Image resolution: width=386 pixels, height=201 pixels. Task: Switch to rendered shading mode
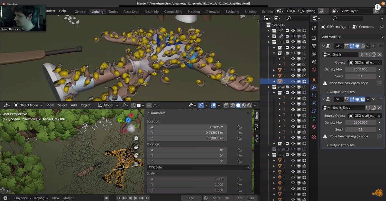(249, 105)
